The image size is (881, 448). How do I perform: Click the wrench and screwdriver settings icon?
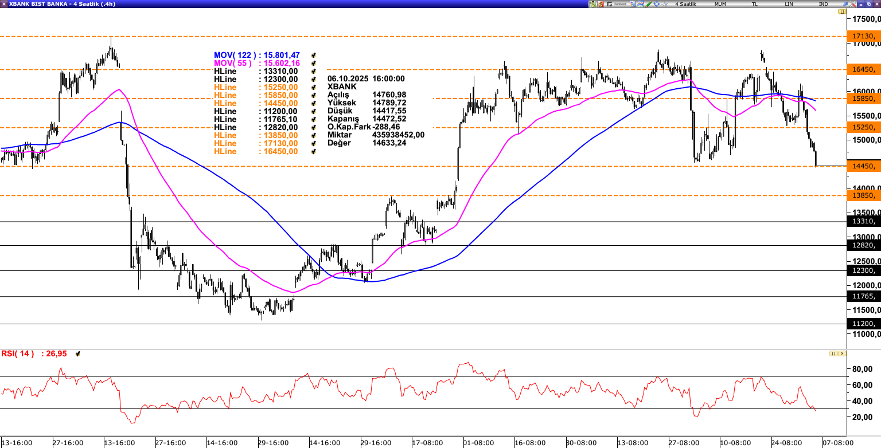[853, 4]
